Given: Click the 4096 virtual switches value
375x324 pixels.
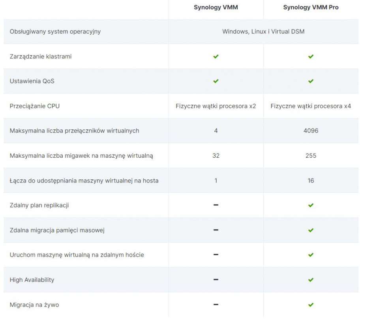Looking at the screenshot, I should tap(311, 131).
